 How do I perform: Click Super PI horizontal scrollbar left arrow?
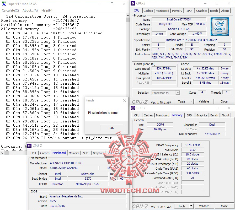point(2,153)
